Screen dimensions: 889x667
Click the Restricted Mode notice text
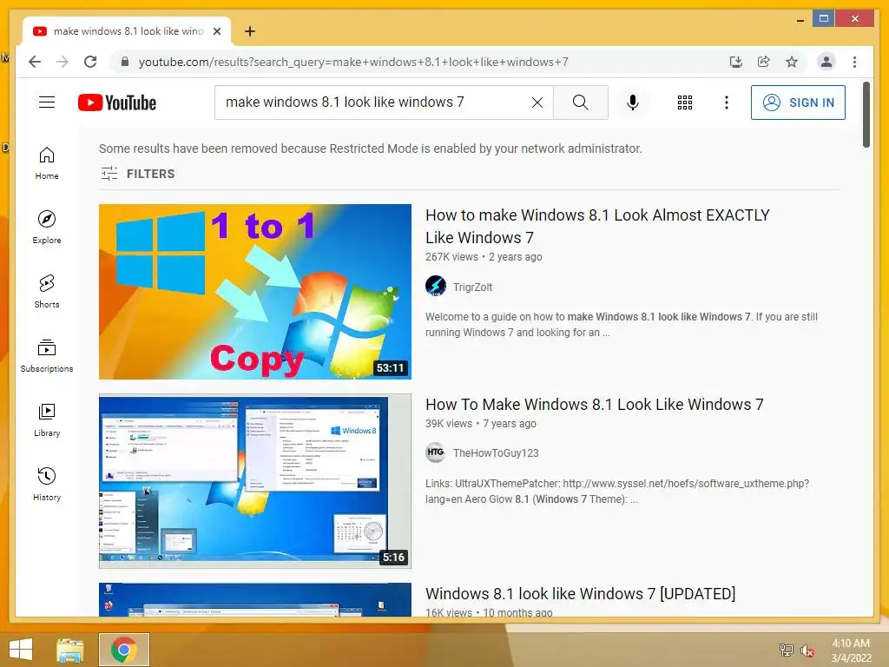(x=370, y=149)
